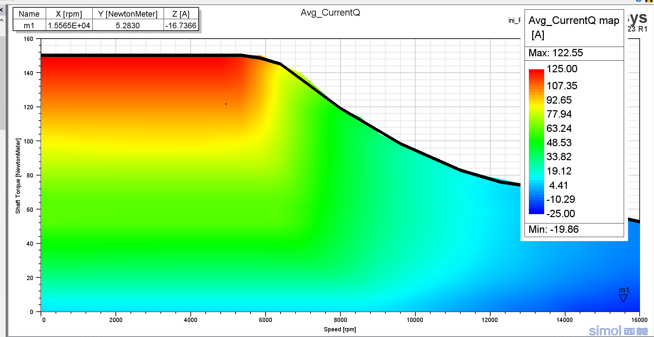Click the Name column header

click(29, 14)
